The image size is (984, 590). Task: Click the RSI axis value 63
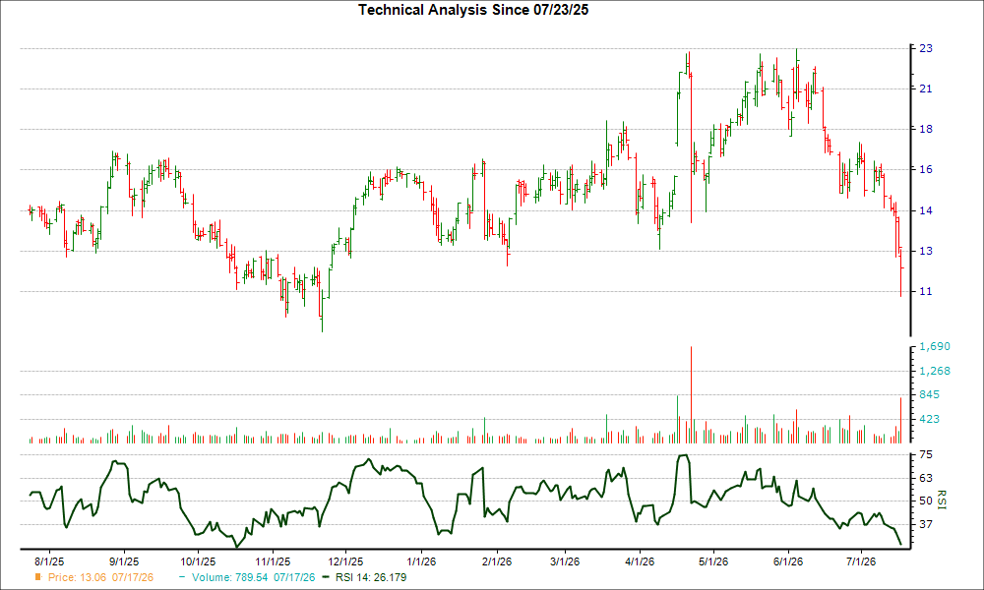point(926,479)
